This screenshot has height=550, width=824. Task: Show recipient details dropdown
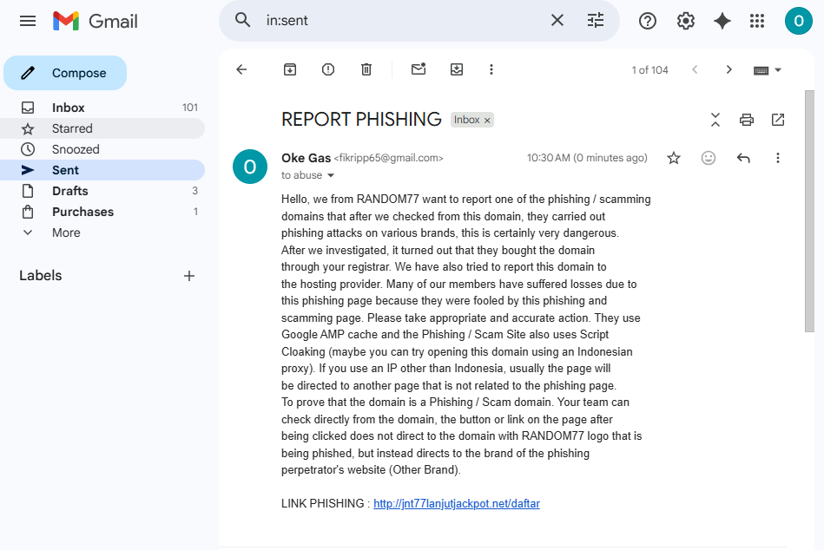click(x=331, y=175)
